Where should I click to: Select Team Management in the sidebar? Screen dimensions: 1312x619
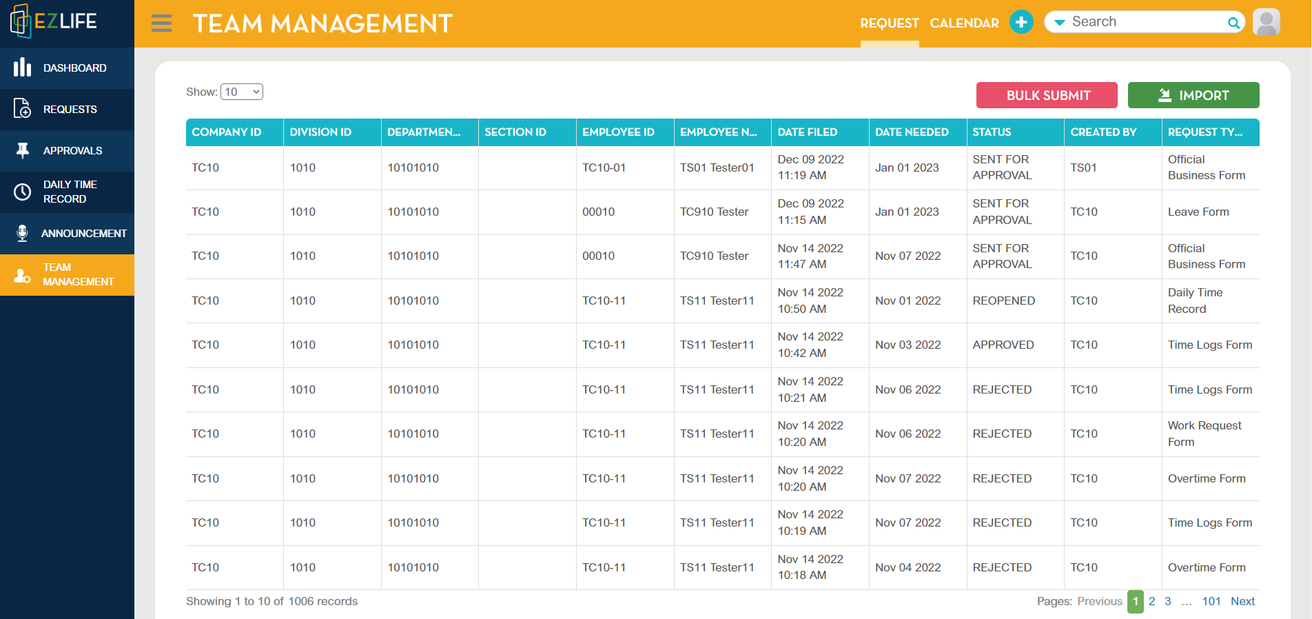pos(67,275)
